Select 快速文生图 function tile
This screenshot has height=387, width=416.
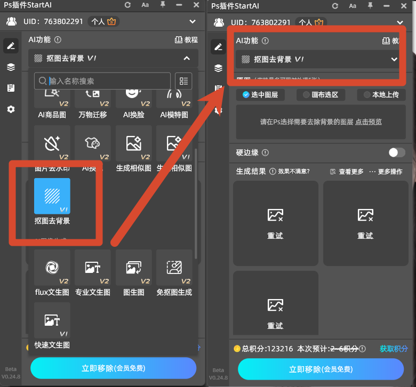52,326
